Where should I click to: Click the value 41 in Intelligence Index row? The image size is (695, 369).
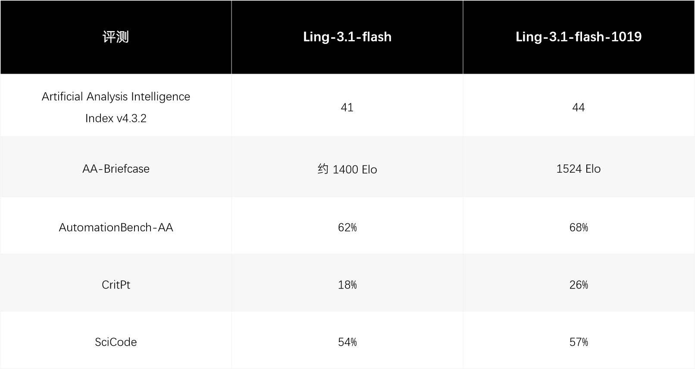pos(347,107)
